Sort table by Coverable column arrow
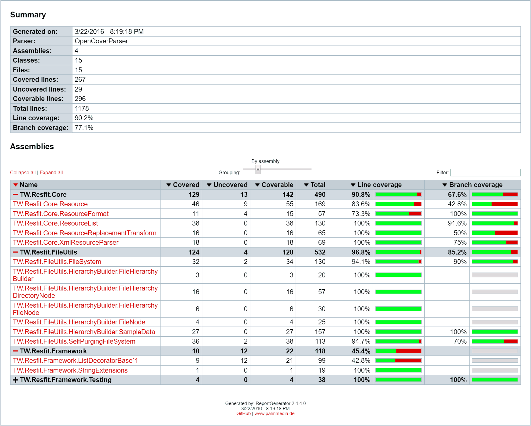The width and height of the screenshot is (531, 426). pos(257,185)
